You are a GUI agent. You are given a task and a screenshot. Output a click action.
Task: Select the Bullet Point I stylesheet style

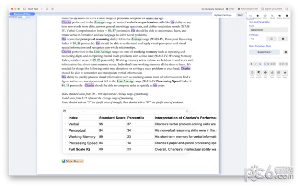pos(264,52)
